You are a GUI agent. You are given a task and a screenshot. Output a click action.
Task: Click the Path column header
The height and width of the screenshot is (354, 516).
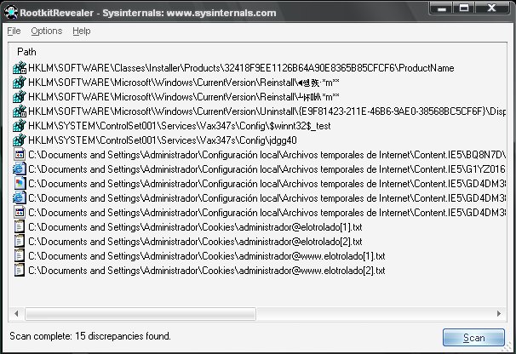click(26, 52)
